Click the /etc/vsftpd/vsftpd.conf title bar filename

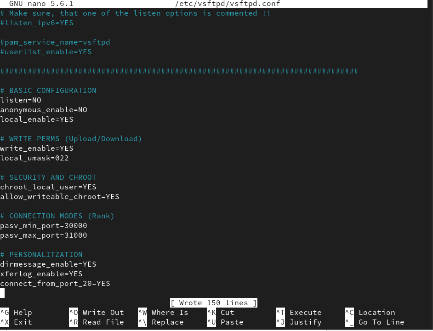pyautogui.click(x=228, y=4)
